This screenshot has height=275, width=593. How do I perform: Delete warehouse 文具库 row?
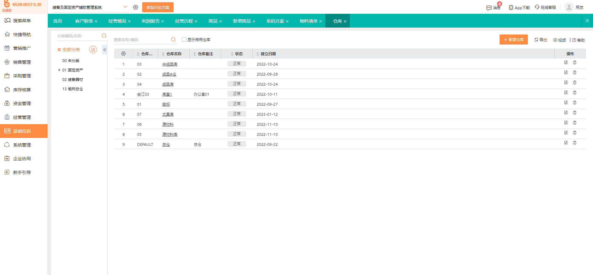[575, 113]
